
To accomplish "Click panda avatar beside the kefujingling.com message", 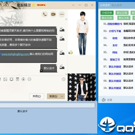I will click(x=62, y=52).
